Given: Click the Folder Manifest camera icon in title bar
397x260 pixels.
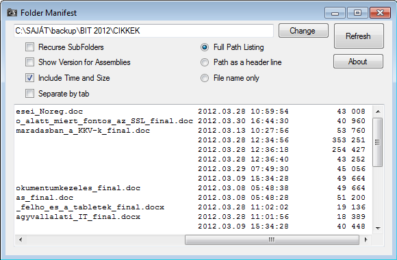Looking at the screenshot, I should 12,12.
